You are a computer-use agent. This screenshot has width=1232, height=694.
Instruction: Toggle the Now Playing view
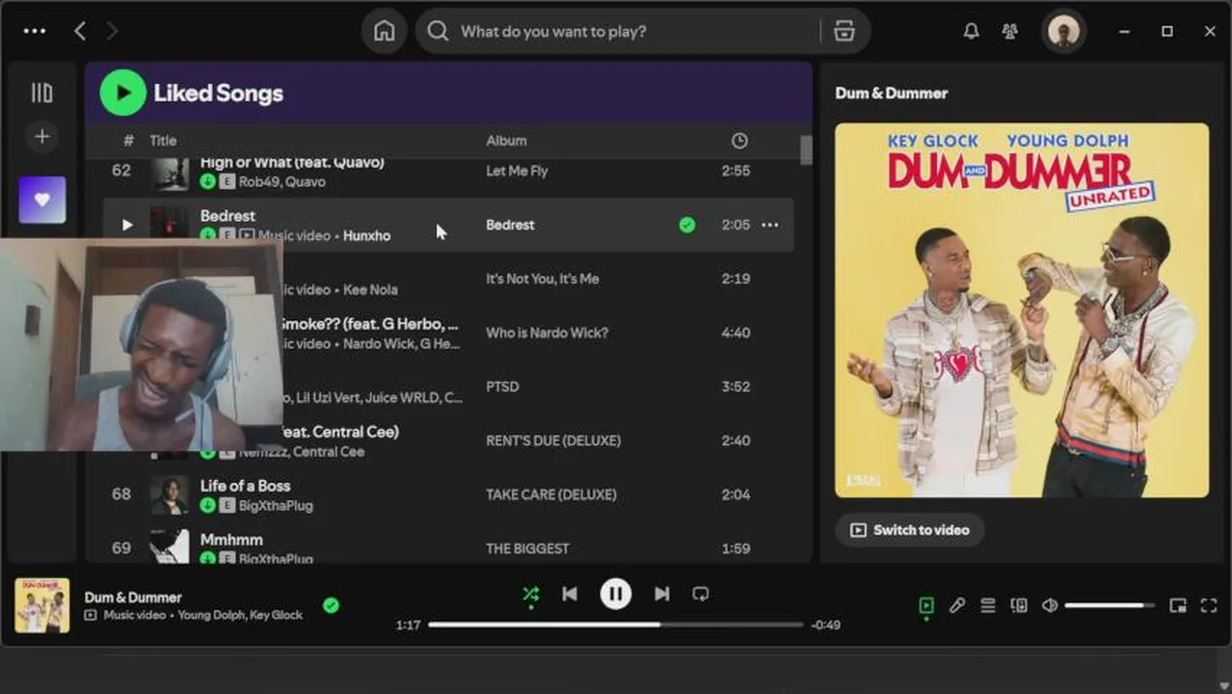tap(925, 605)
